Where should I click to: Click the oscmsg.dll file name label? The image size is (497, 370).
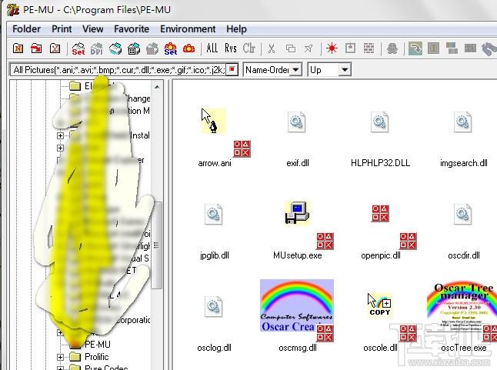pos(298,348)
